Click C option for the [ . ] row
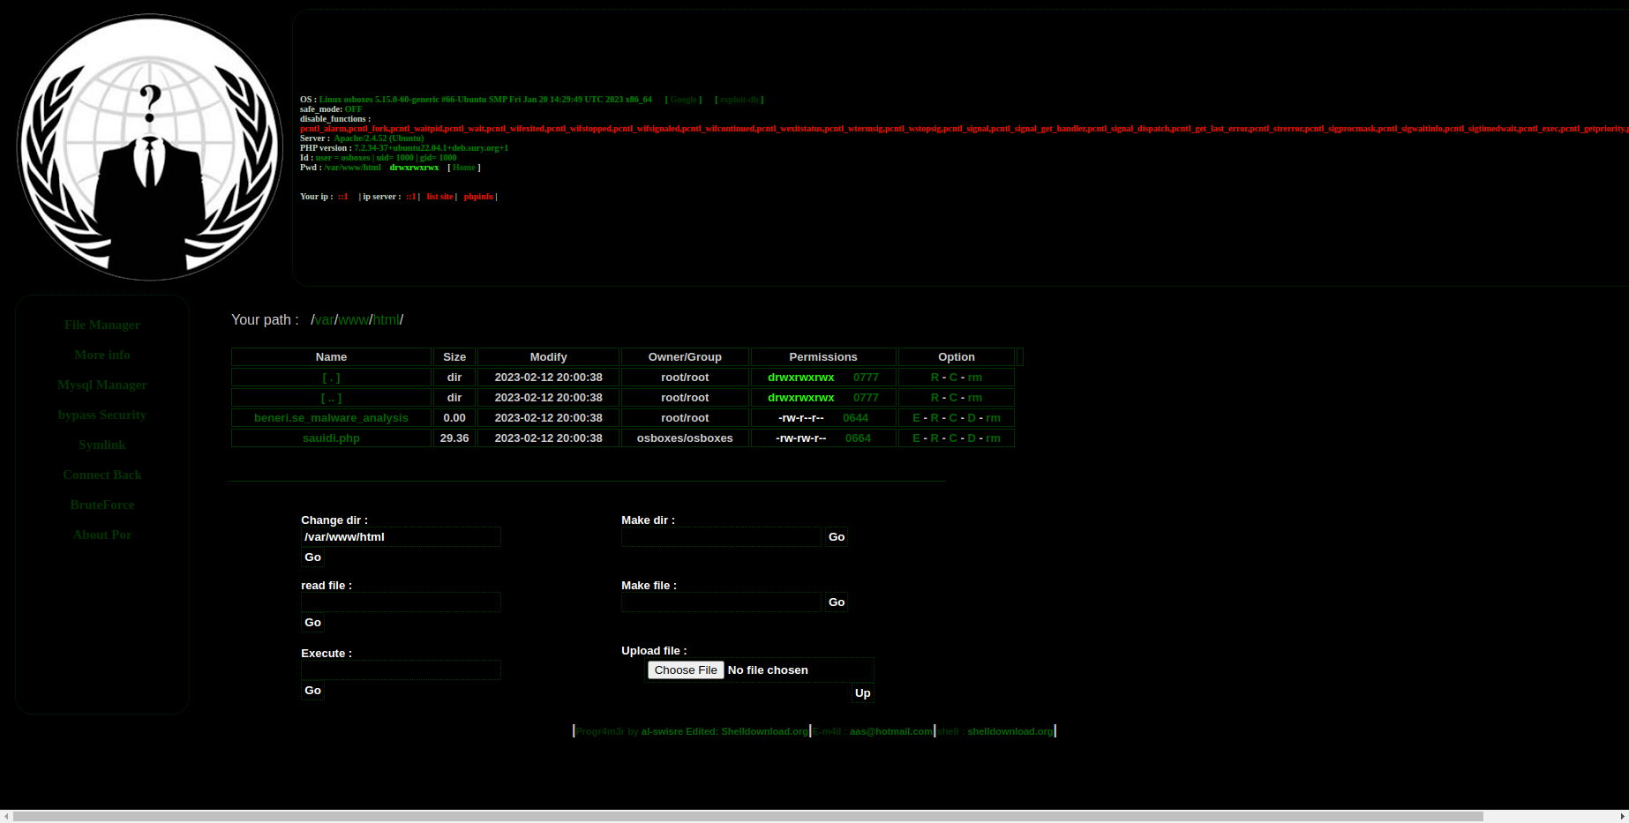Viewport: 1629px width, 823px height. pyautogui.click(x=953, y=378)
